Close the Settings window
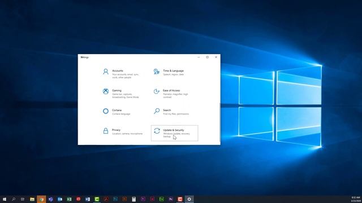 [216, 57]
